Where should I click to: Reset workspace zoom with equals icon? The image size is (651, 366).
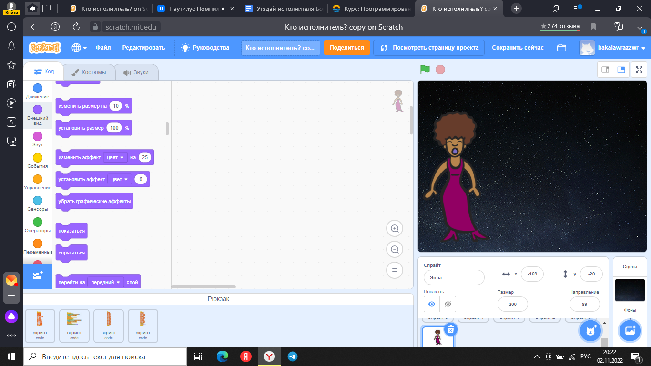tap(395, 270)
